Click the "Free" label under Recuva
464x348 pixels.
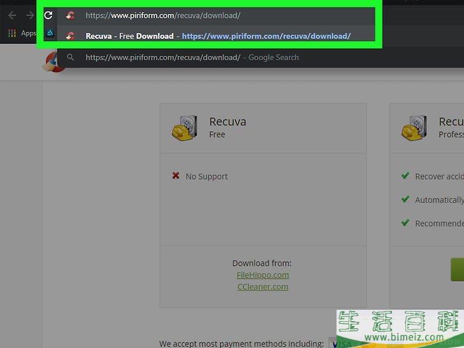pos(217,134)
